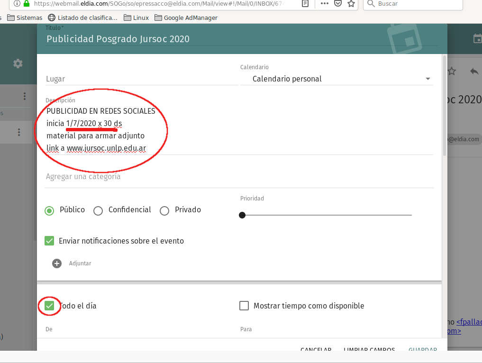The height and width of the screenshot is (363, 482).
Task: Disable Enviar notificaciones sobre el evento
Action: pos(49,241)
